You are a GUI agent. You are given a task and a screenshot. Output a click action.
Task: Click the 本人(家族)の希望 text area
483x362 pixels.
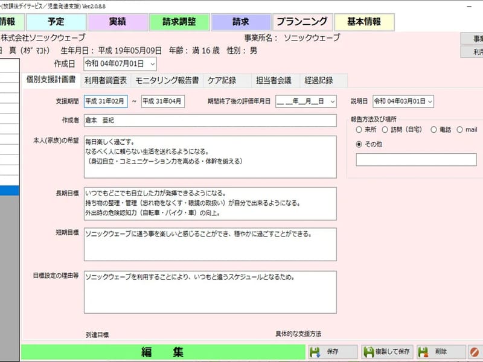point(210,157)
